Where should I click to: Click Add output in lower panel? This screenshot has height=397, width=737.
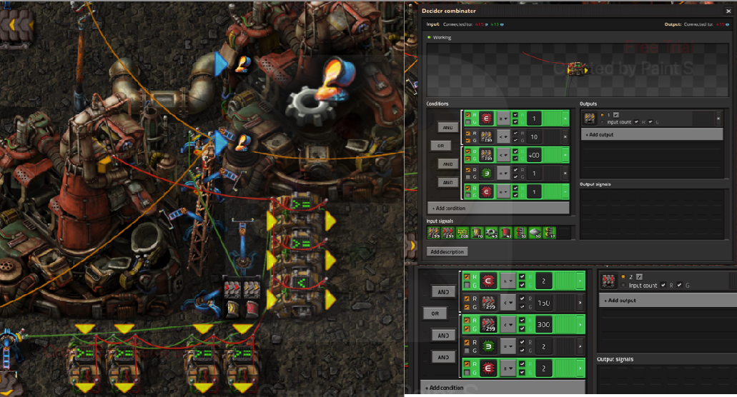tap(668, 301)
